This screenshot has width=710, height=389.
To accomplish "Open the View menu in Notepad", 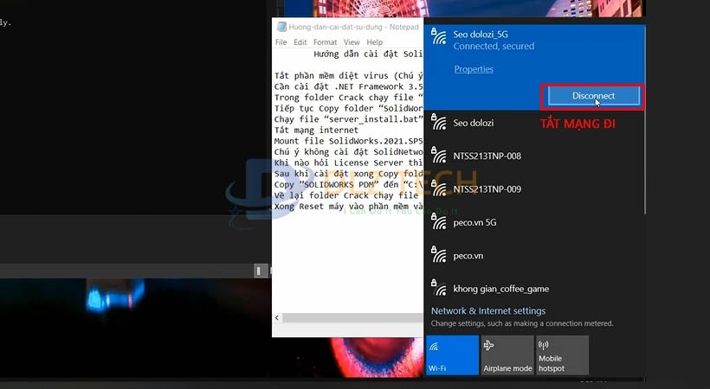I will [352, 42].
